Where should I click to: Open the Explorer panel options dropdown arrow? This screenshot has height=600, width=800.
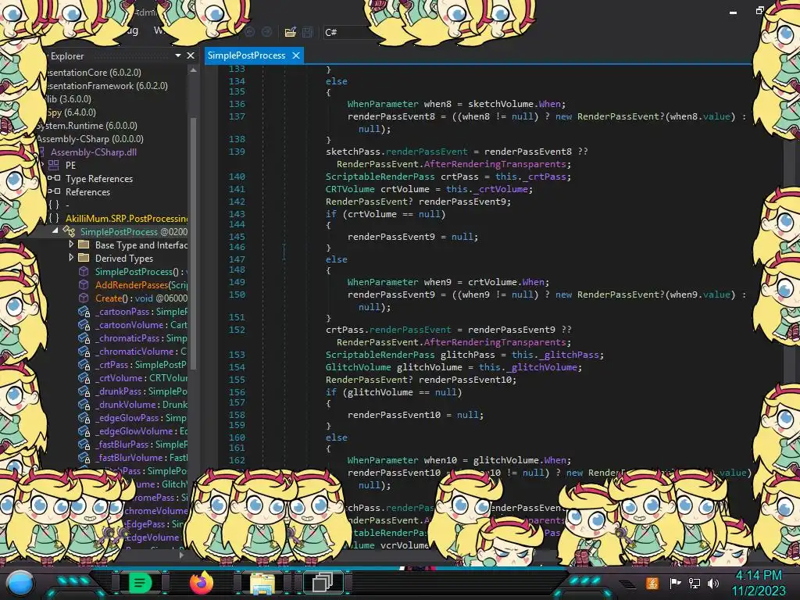pyautogui.click(x=178, y=55)
